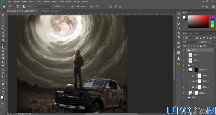Switch to the 人物.jpg document tab
The width and height of the screenshot is (216, 115).
[x=50, y=11]
